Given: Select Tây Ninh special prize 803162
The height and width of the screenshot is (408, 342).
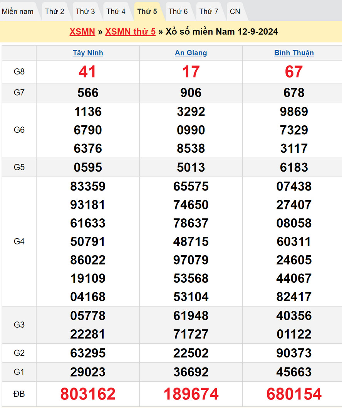Looking at the screenshot, I should tap(88, 394).
